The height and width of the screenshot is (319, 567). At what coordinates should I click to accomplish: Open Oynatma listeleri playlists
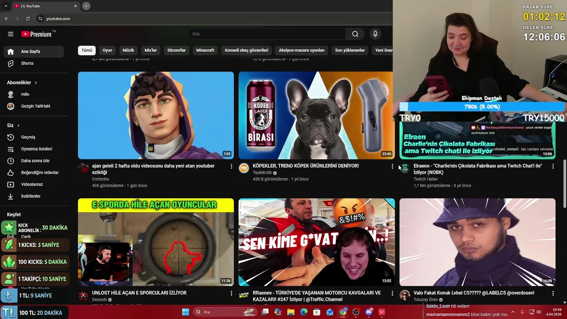click(34, 149)
